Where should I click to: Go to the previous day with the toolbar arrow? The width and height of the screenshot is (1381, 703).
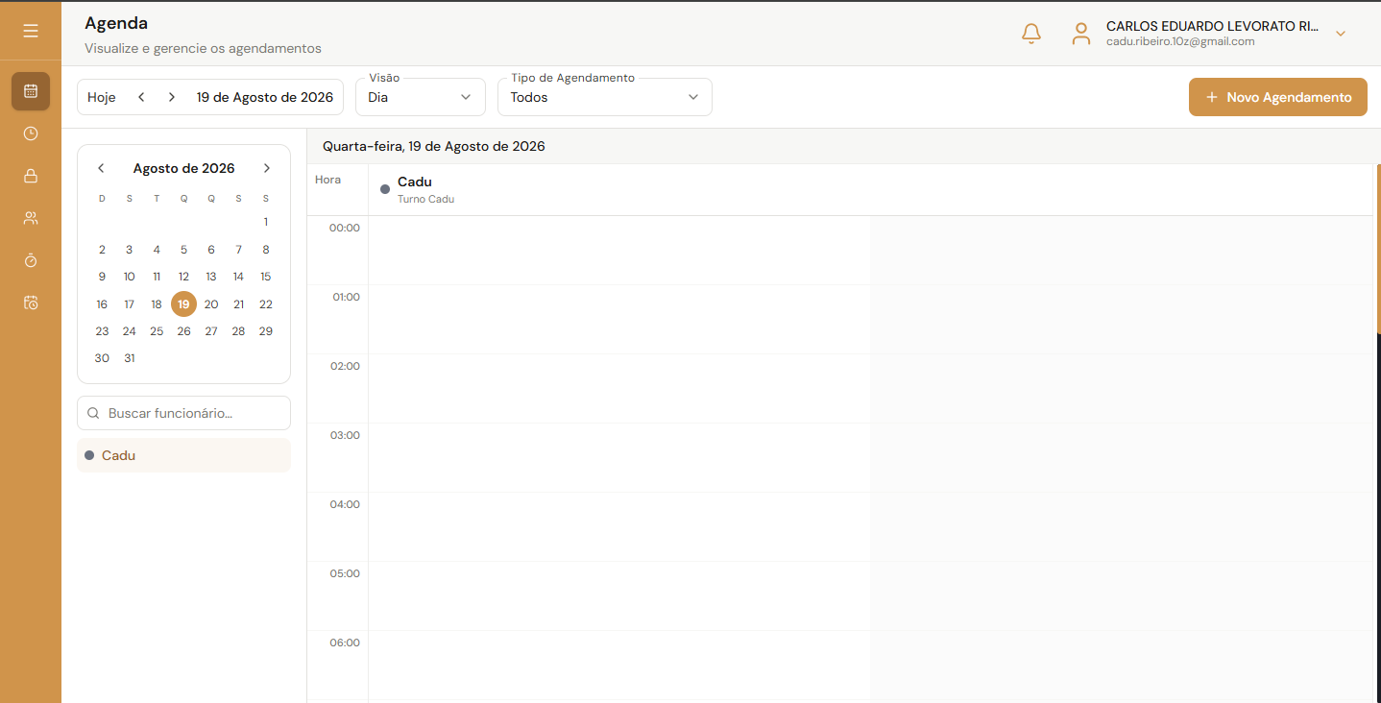[x=141, y=97]
